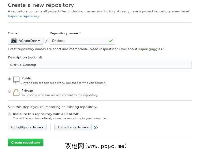Enable Initialize this repository with a README
The image size is (205, 153).
point(9,114)
